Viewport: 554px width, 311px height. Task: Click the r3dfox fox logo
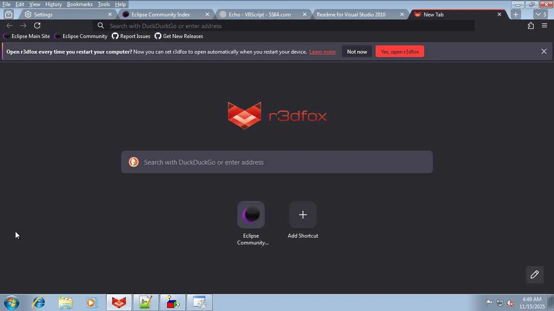(x=245, y=115)
